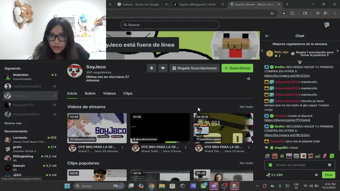Click the Windows Start button
This screenshot has width=340, height=191.
pyautogui.click(x=67, y=186)
